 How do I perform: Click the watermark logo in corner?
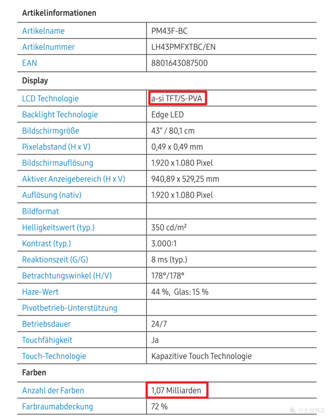pyautogui.click(x=307, y=410)
